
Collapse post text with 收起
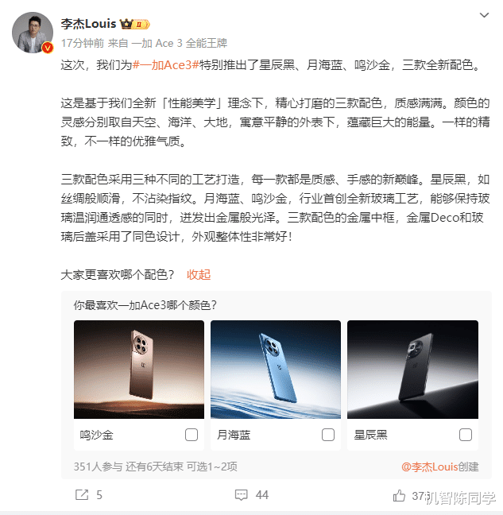pyautogui.click(x=199, y=274)
